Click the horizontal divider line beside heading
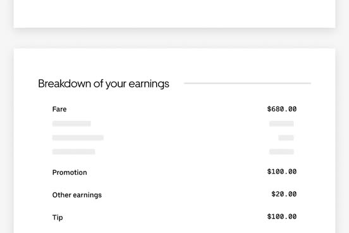 tap(247, 83)
